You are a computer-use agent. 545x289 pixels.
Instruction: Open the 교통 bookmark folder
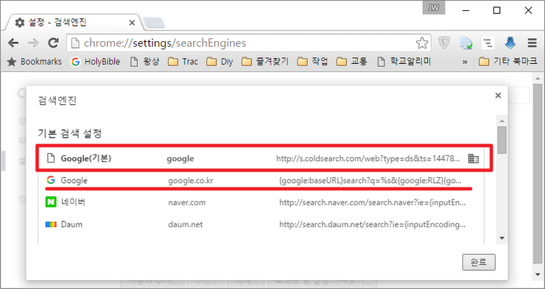(352, 62)
